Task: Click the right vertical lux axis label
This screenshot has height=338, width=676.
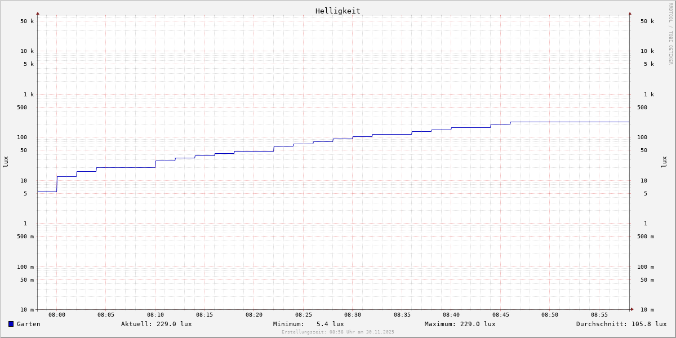Action: (x=664, y=162)
